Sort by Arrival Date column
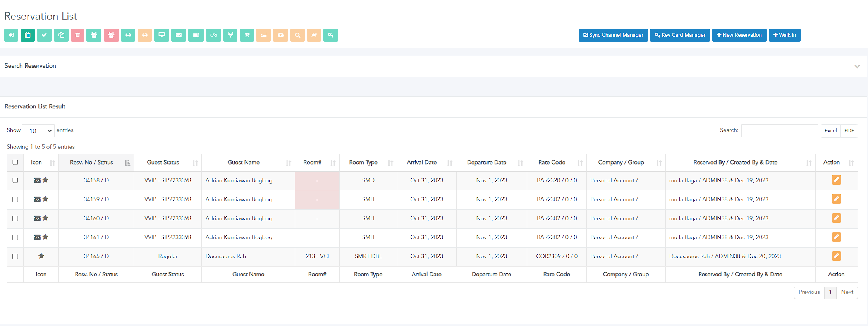The image size is (868, 326). coord(426,163)
